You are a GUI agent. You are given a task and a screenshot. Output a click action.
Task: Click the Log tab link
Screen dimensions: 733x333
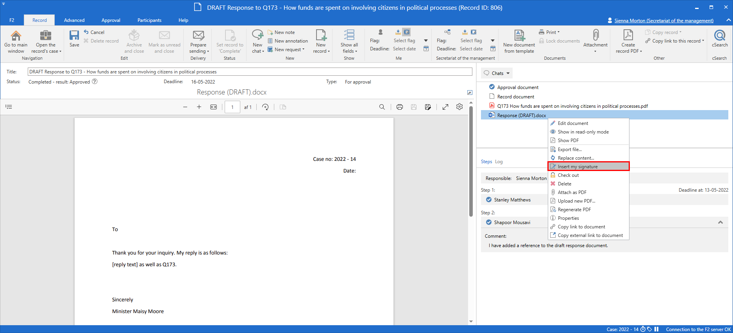[x=499, y=162]
